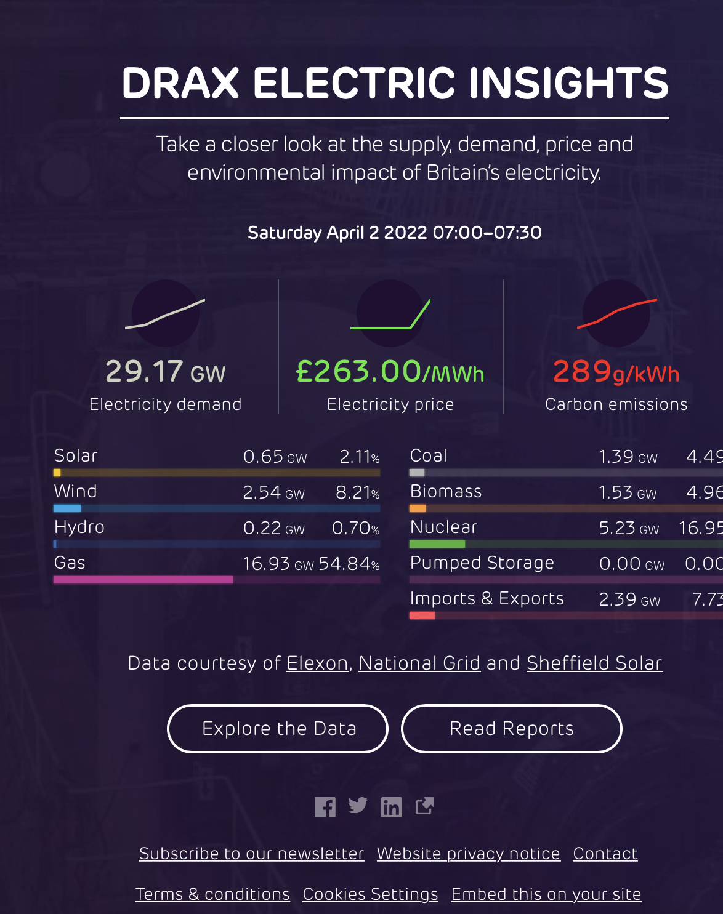Open the Website privacy notice link

click(469, 854)
